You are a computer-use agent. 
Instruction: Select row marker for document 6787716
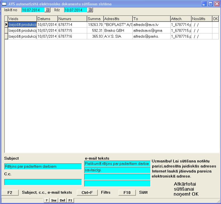[6, 37]
